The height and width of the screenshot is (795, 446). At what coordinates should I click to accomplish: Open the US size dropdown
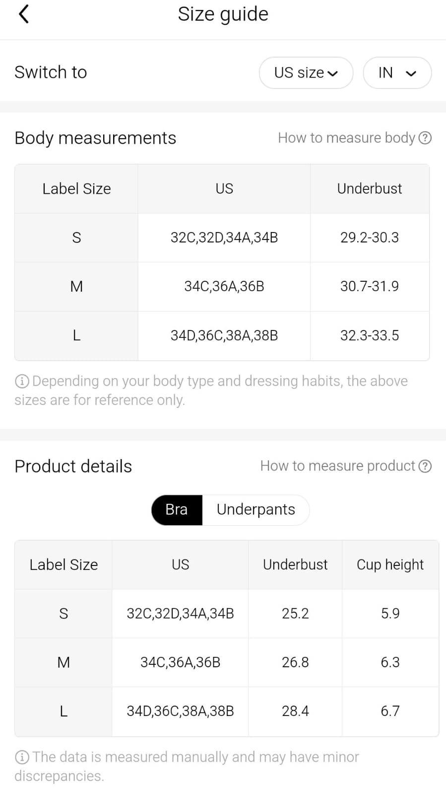(306, 73)
